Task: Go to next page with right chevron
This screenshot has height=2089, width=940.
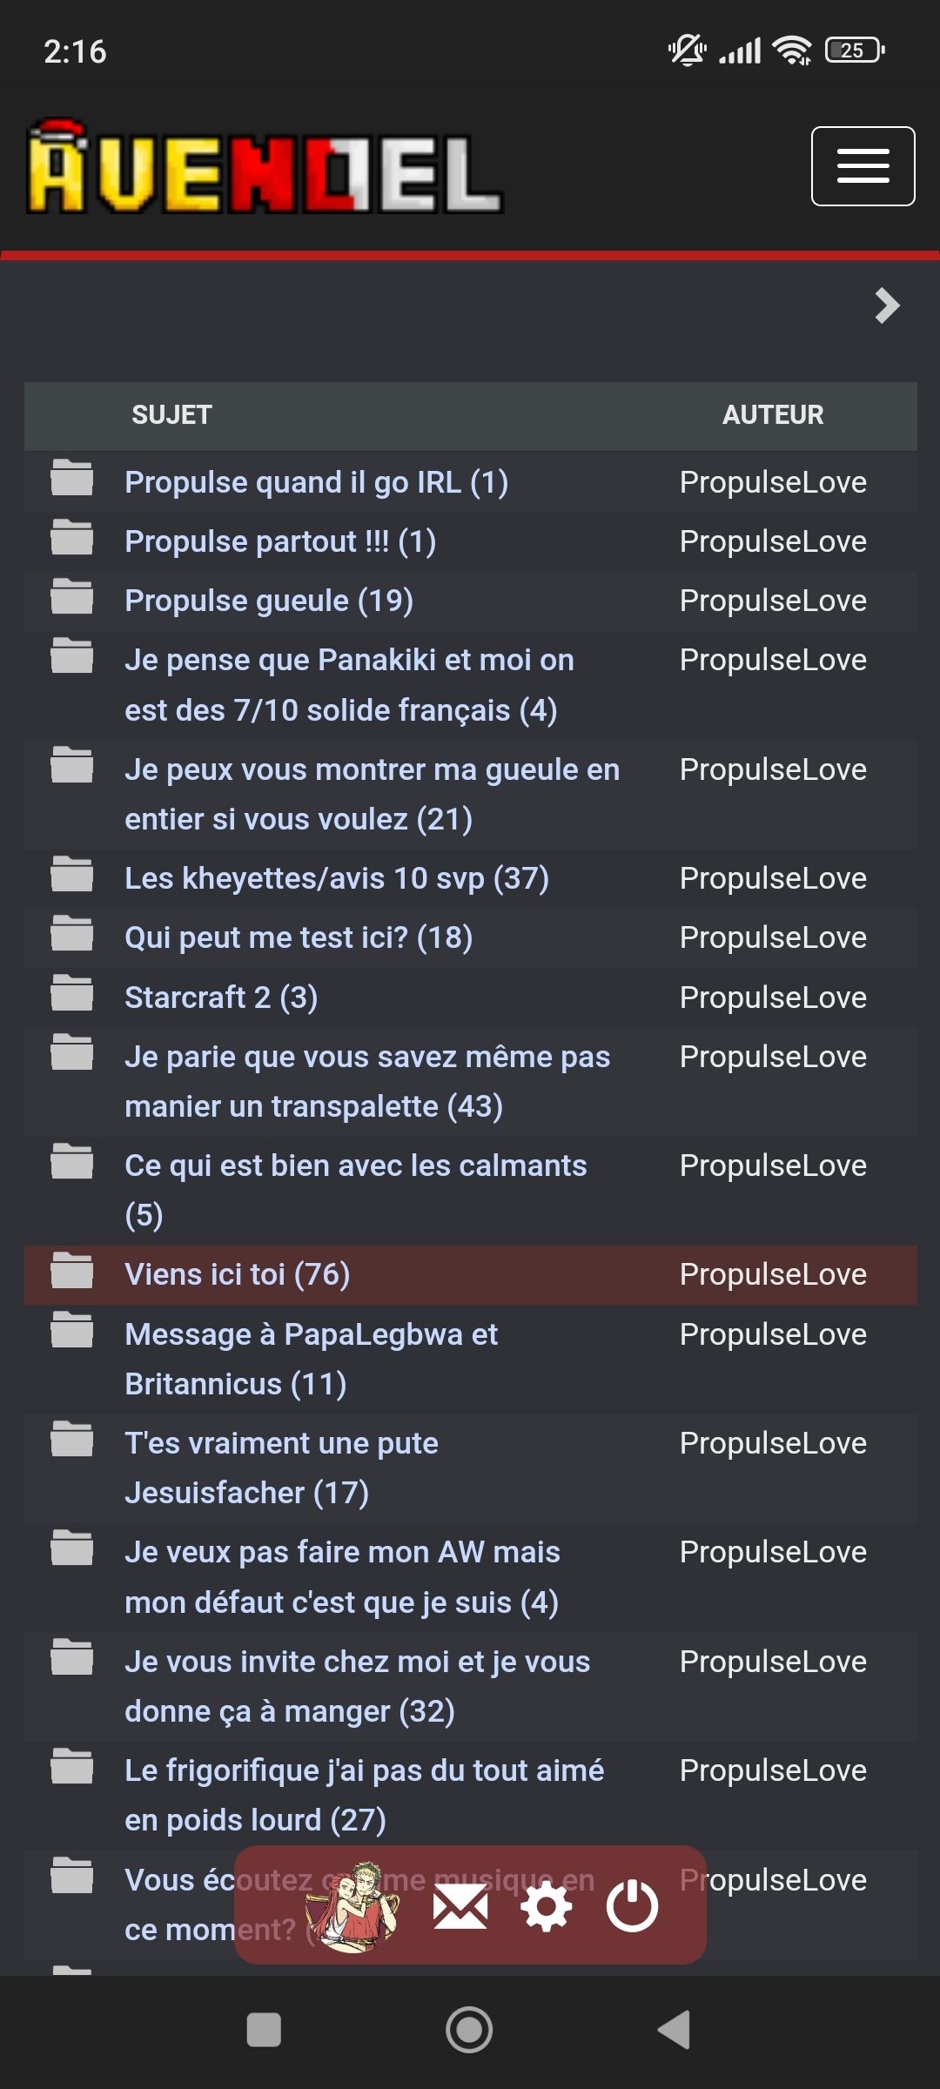Action: 887,306
